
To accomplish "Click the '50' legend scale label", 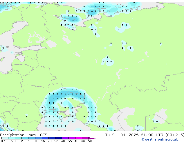I will point(90,141).
